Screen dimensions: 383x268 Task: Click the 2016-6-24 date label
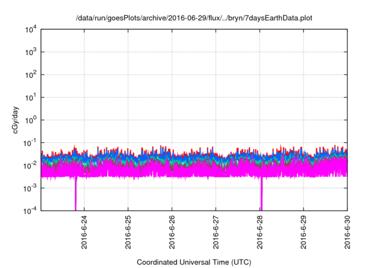pyautogui.click(x=84, y=232)
